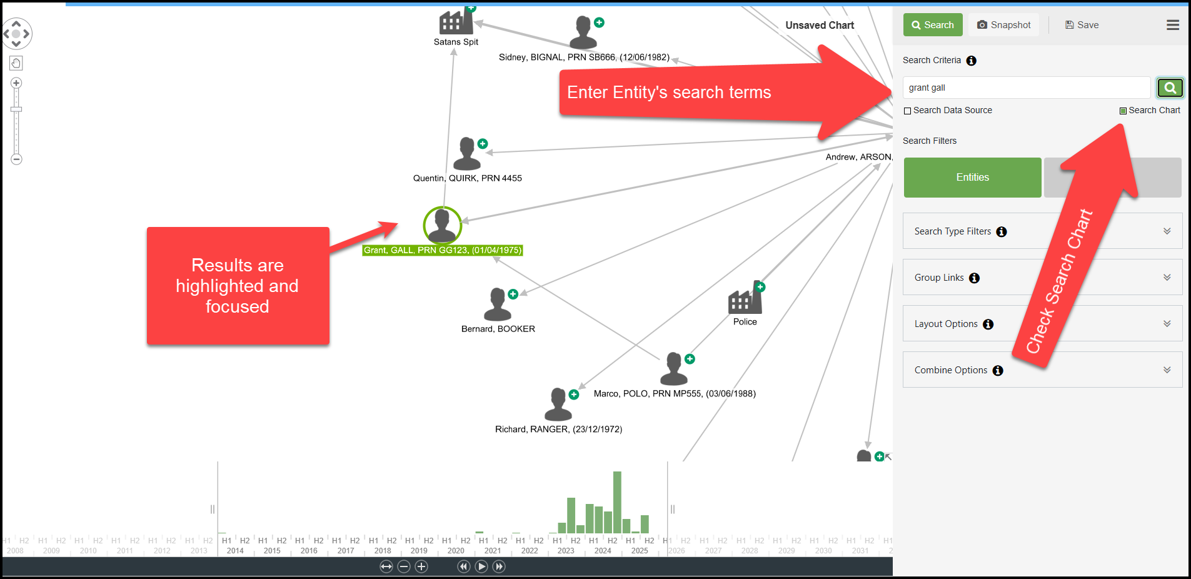Open the hamburger menu in top right

click(1172, 25)
